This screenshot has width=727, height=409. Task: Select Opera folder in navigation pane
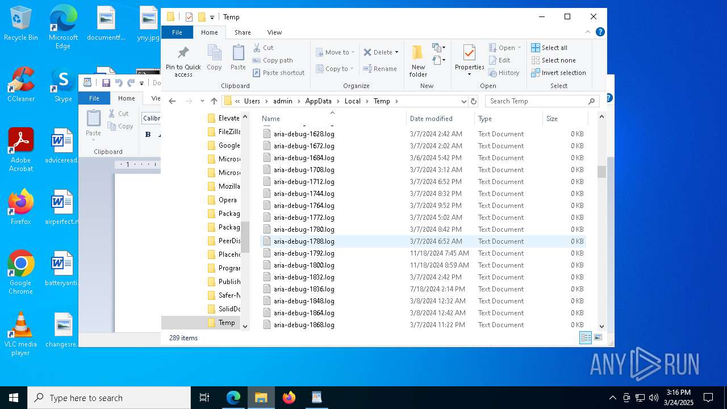point(222,200)
